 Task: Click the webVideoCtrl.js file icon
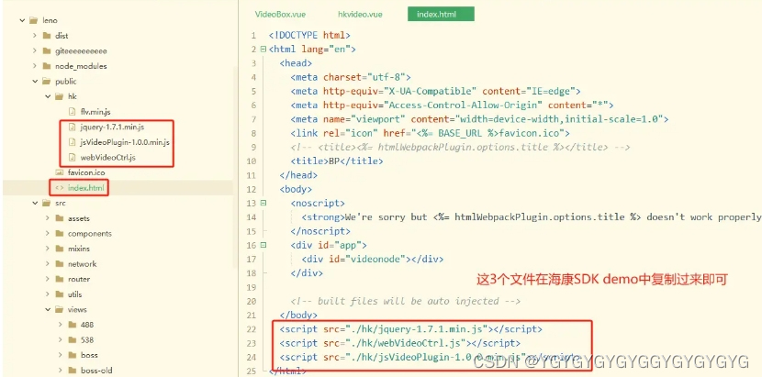click(72, 157)
